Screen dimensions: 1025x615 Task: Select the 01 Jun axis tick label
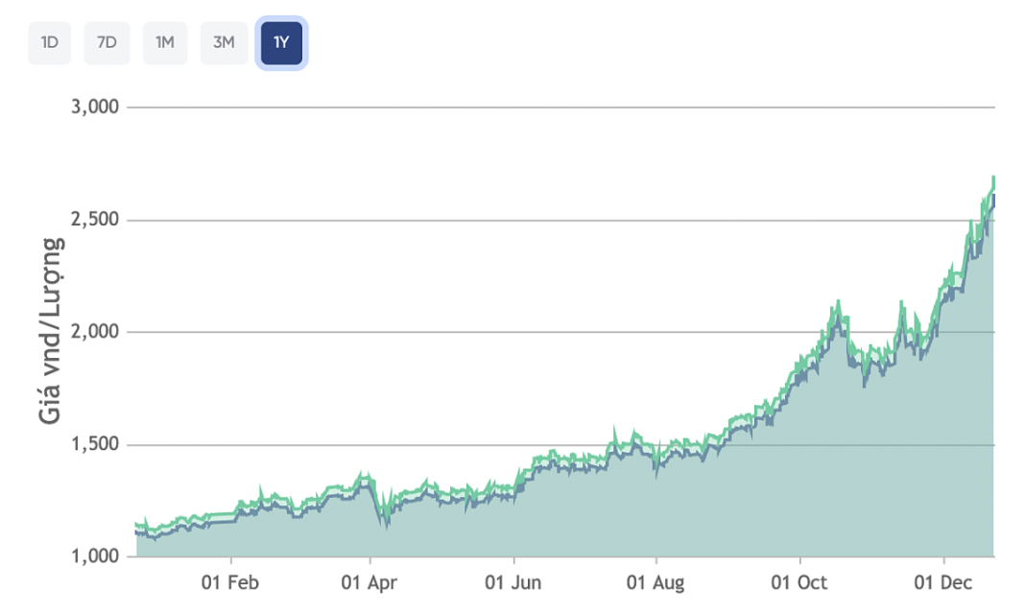514,582
